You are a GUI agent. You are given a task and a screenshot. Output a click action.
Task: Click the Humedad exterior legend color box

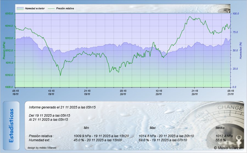pos(20,8)
